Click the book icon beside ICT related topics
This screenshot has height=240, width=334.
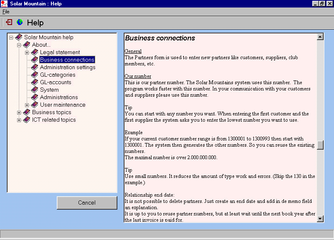[27, 120]
